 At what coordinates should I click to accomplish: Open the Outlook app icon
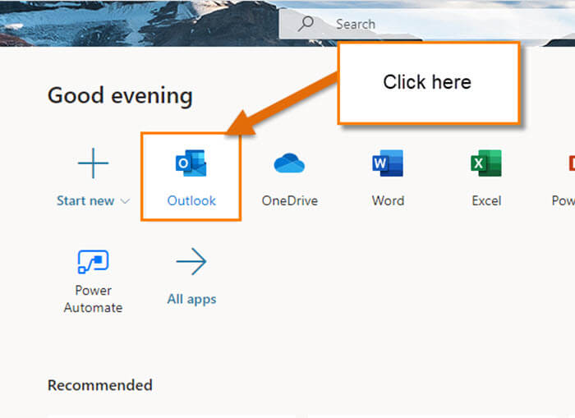191,163
